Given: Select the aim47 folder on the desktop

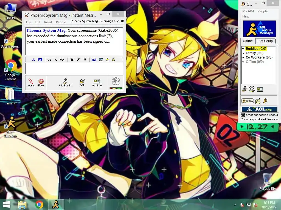Looking at the screenshot, I should coord(11,96).
